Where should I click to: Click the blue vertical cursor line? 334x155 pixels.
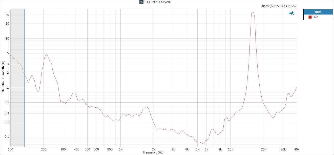tap(25, 78)
